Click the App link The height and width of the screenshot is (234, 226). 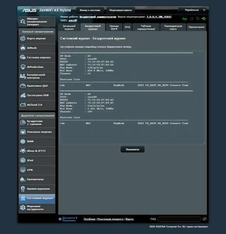[185, 19]
